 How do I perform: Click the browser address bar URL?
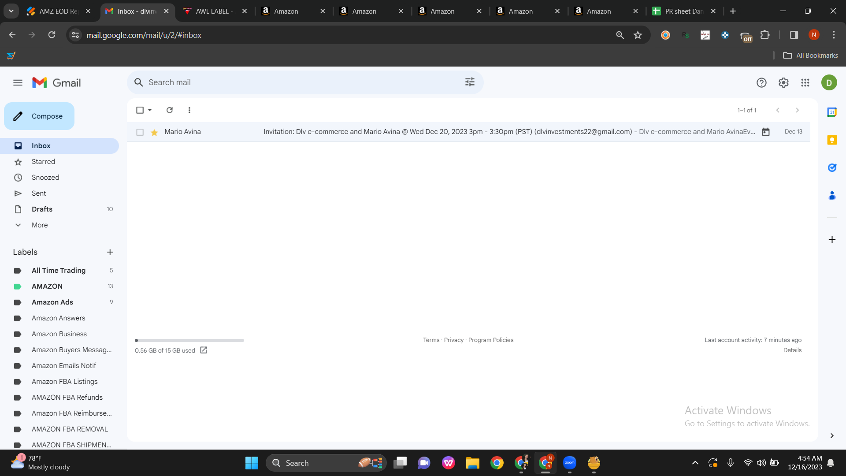(144, 35)
